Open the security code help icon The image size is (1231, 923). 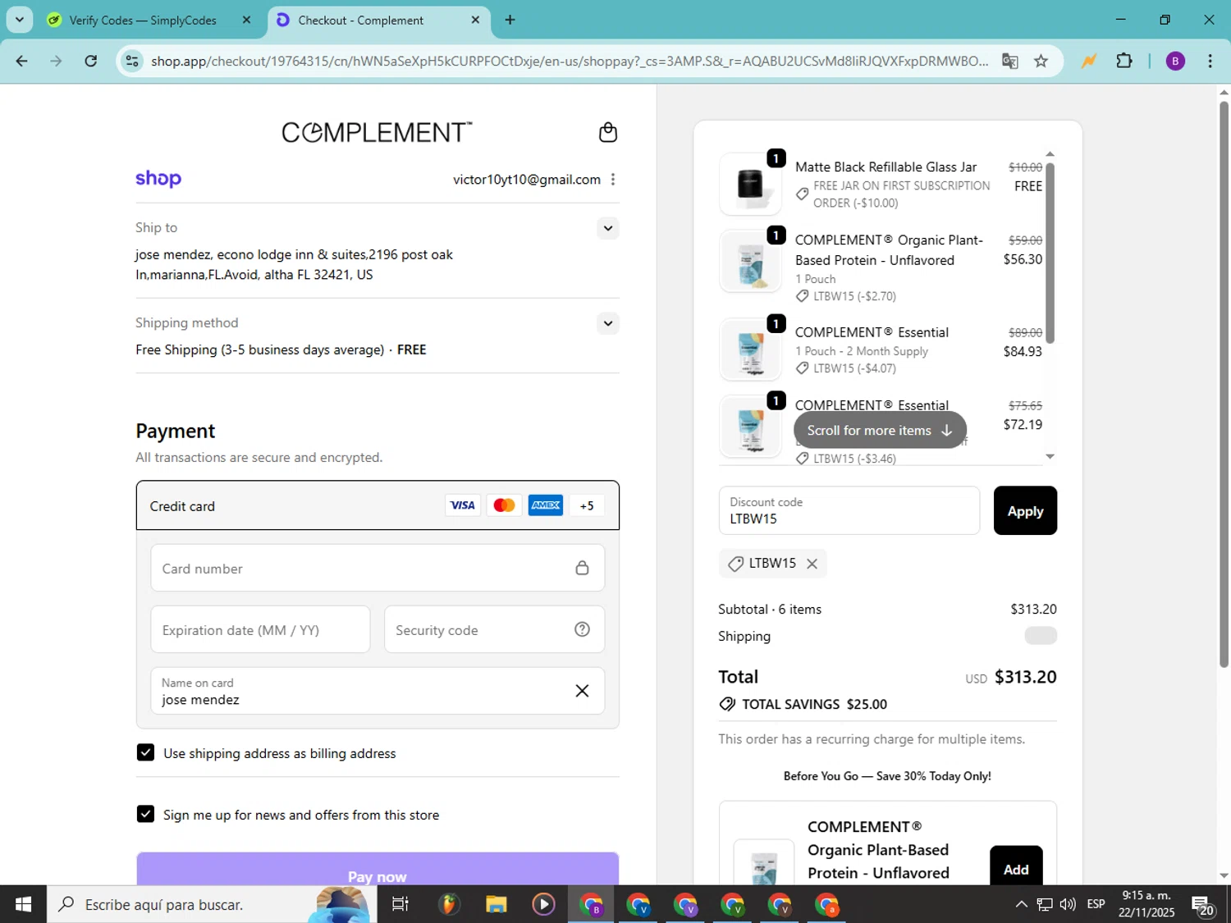coord(582,629)
